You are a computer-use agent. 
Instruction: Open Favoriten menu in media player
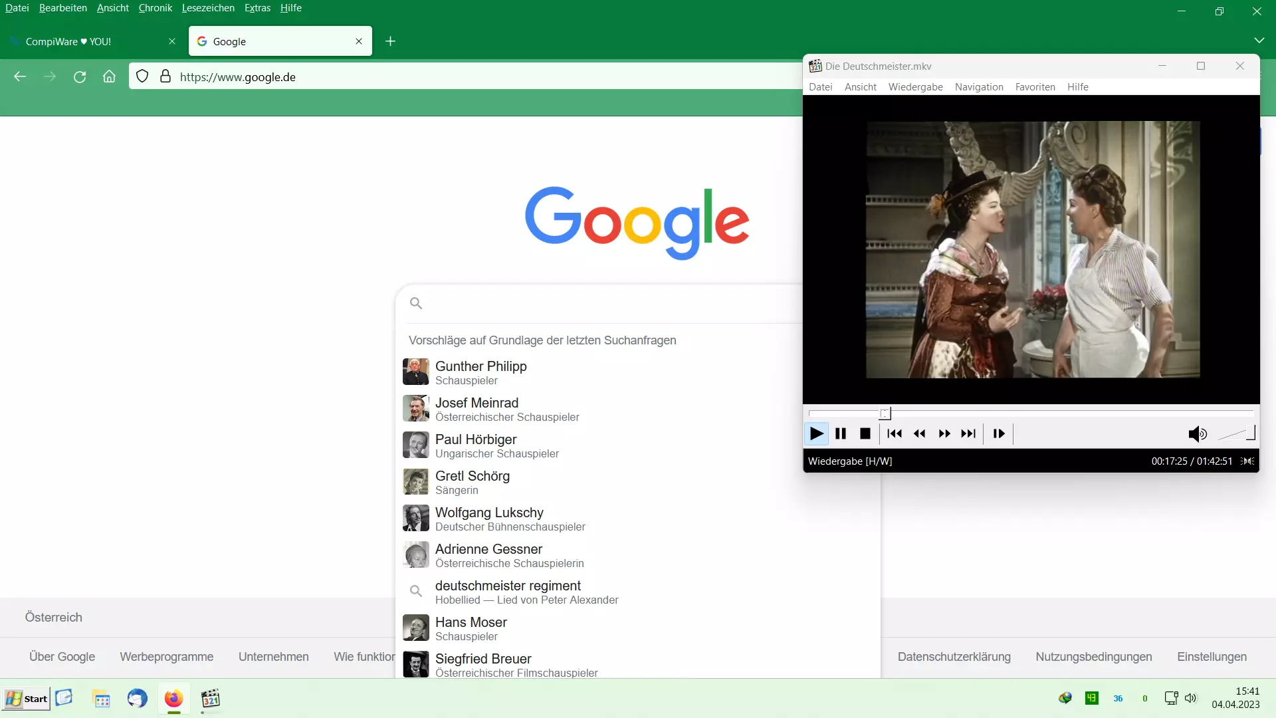pos(1035,86)
